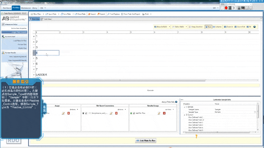Image resolution: width=264 pixels, height=148 pixels.
Task: Click the plate grid horizontal scrollbar
Action: point(120,80)
